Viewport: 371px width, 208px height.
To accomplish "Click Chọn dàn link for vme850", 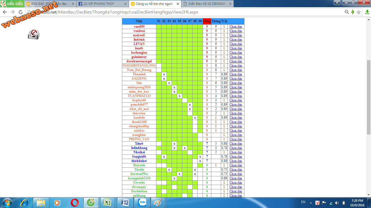I will 235,27.
